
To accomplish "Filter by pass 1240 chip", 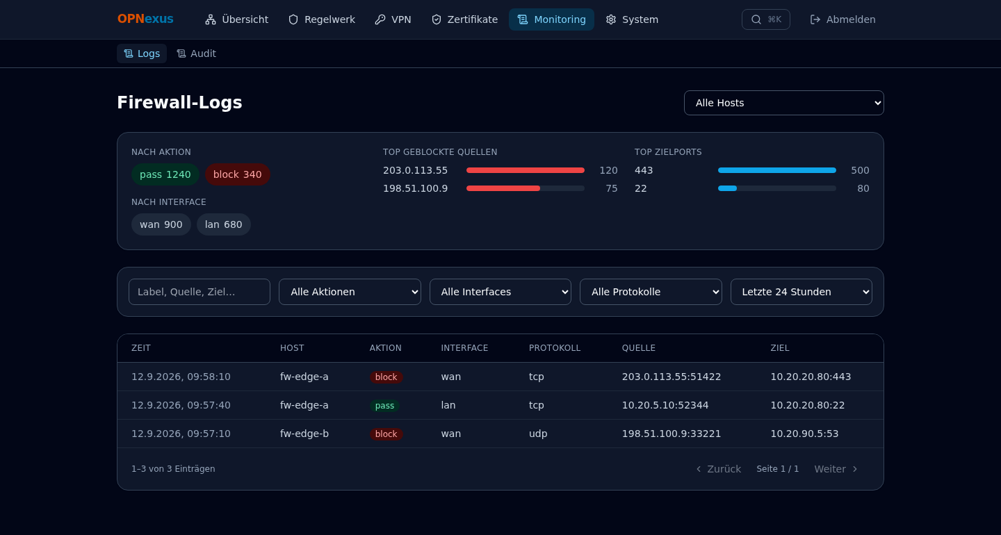I will (x=165, y=174).
